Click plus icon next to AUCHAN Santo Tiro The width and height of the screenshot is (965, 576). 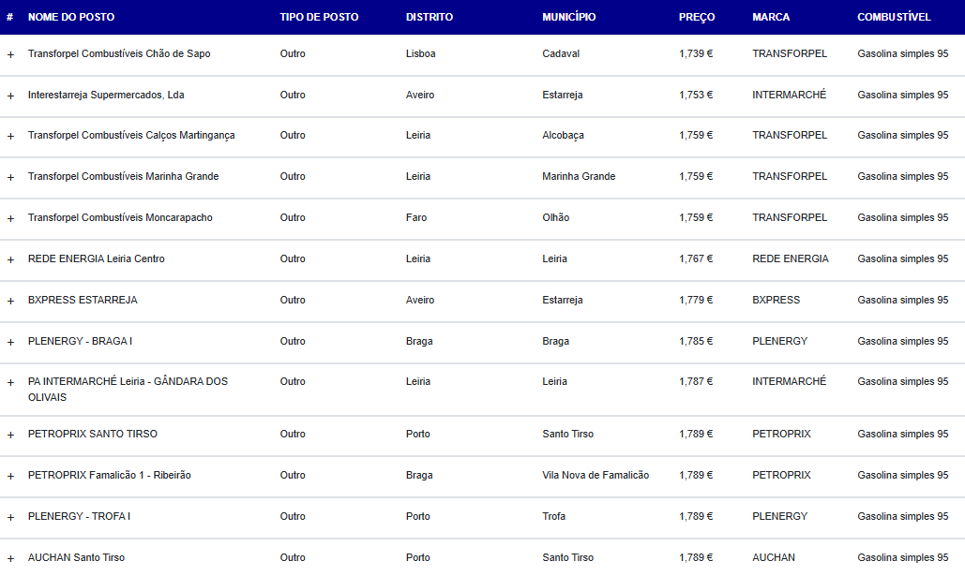coord(10,559)
